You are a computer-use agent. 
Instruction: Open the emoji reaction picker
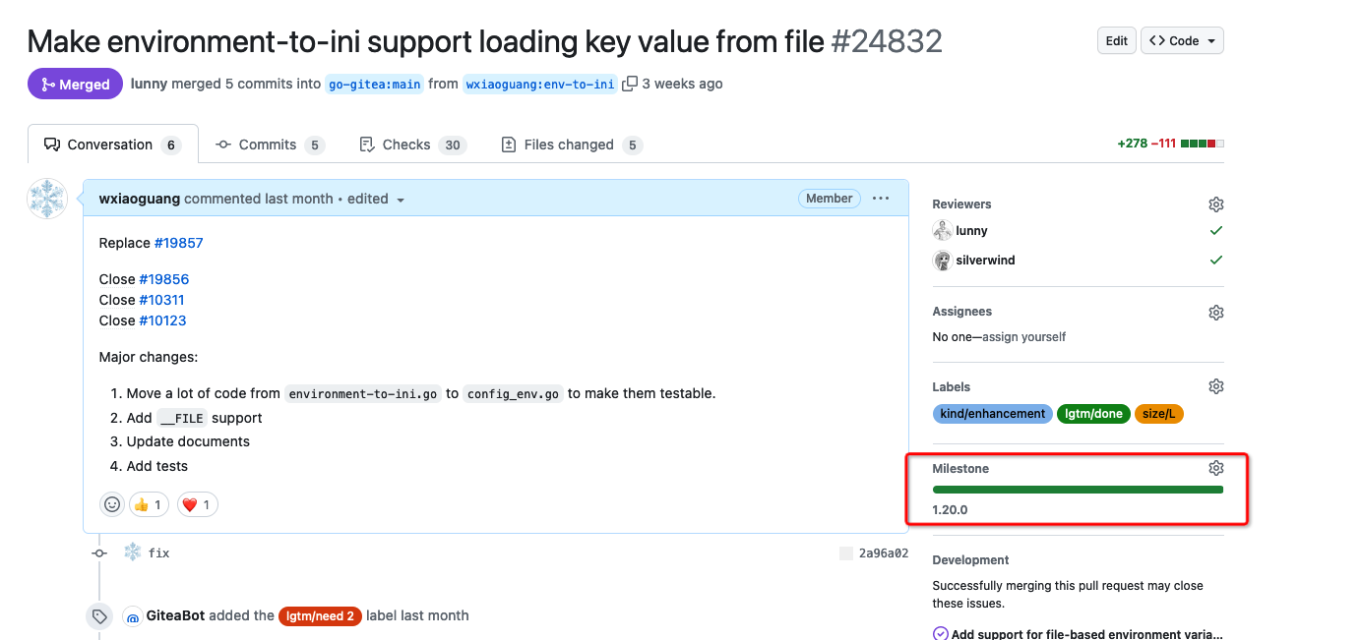[111, 503]
